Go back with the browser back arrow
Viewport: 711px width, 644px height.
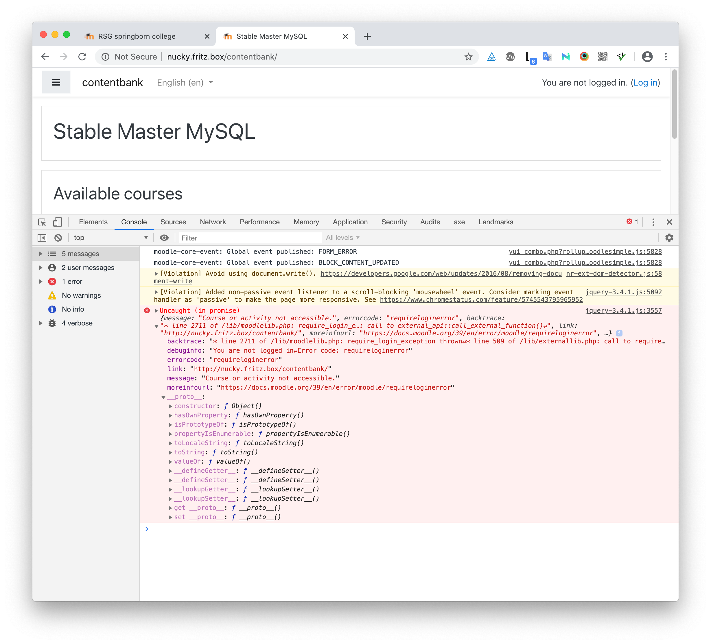tap(45, 57)
